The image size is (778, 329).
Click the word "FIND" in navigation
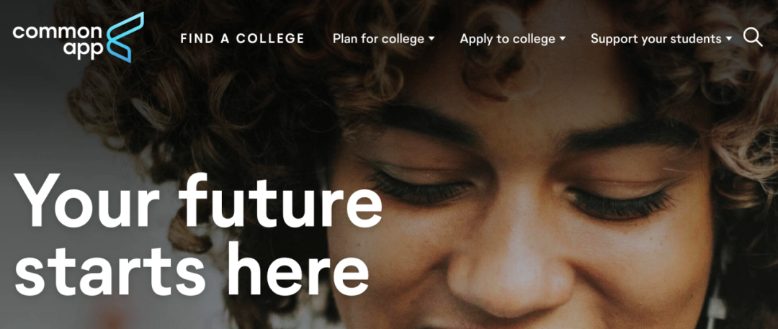tap(197, 39)
